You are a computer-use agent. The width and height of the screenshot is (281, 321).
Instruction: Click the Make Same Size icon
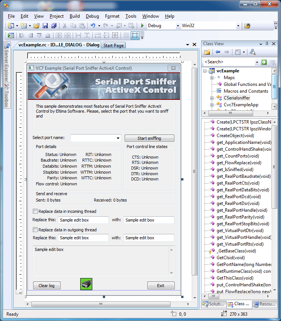115,35
